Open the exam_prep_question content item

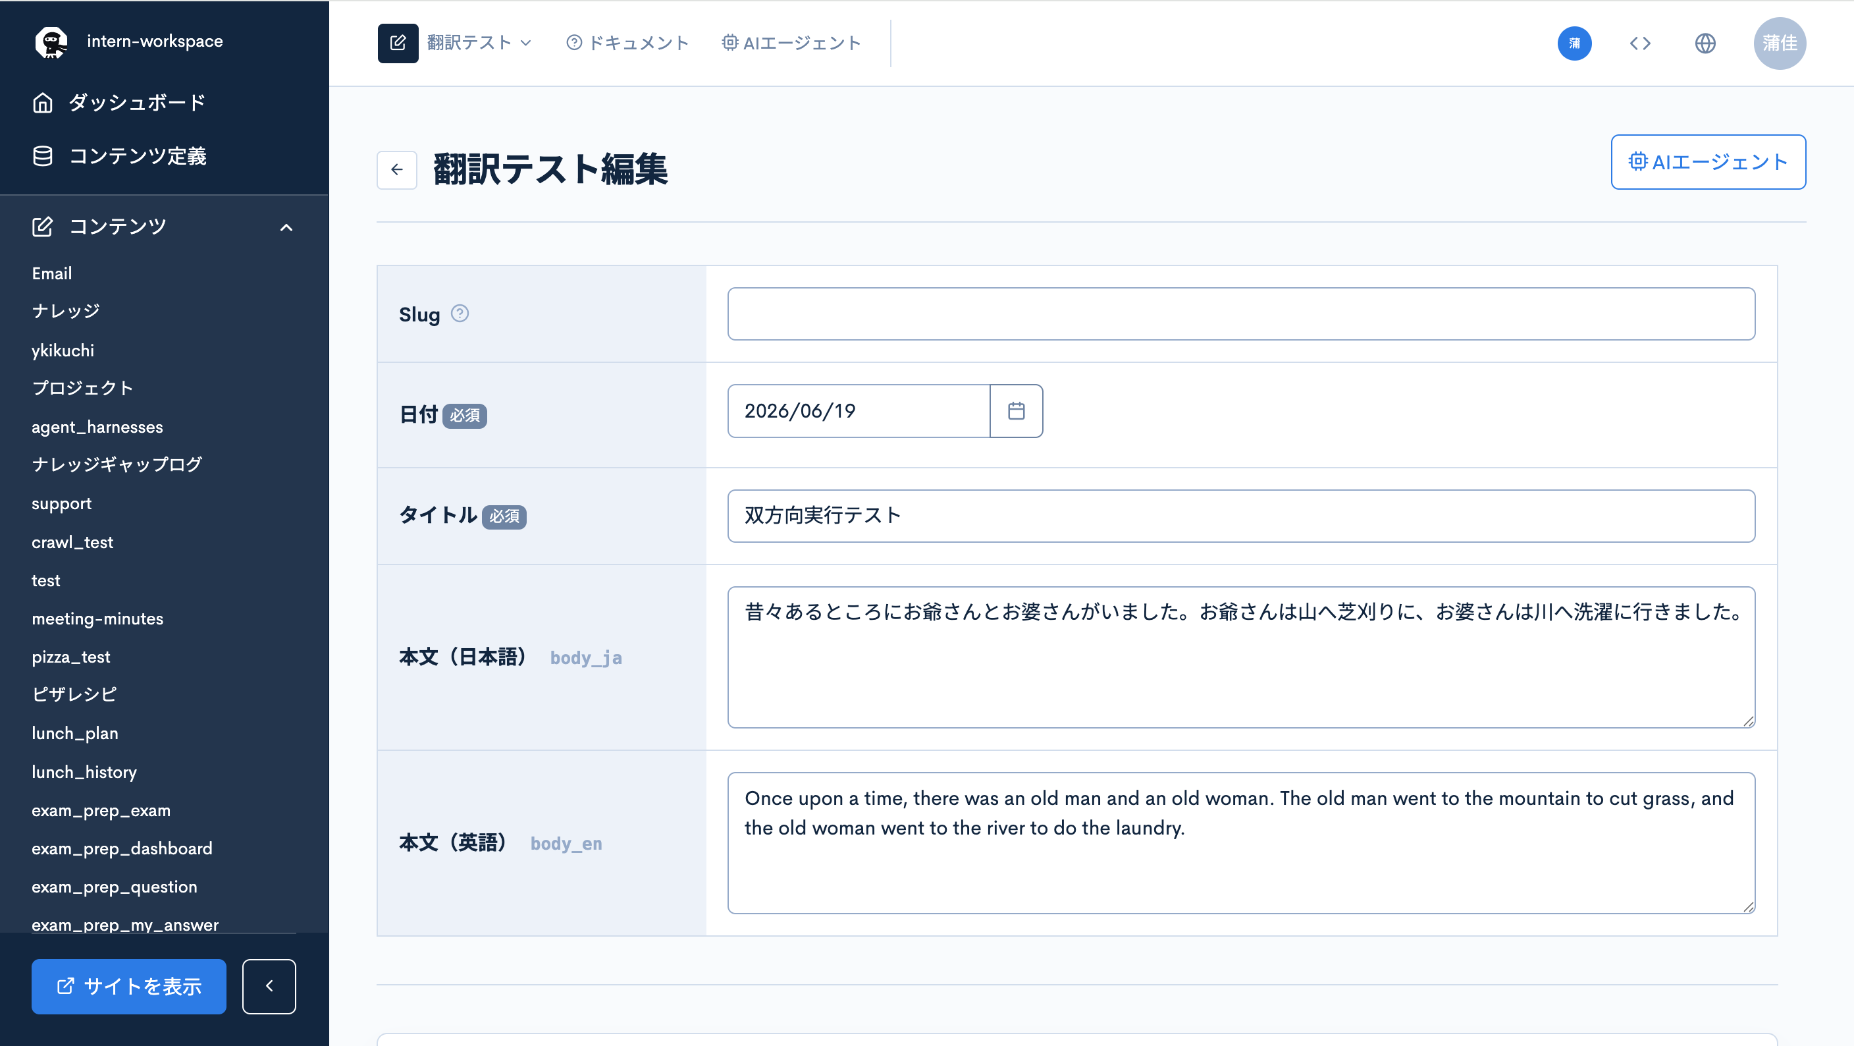coord(115,887)
